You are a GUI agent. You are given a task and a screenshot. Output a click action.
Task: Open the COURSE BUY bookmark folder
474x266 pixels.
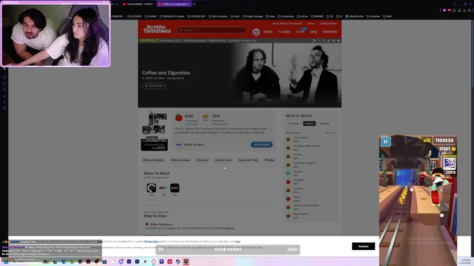click(x=196, y=16)
